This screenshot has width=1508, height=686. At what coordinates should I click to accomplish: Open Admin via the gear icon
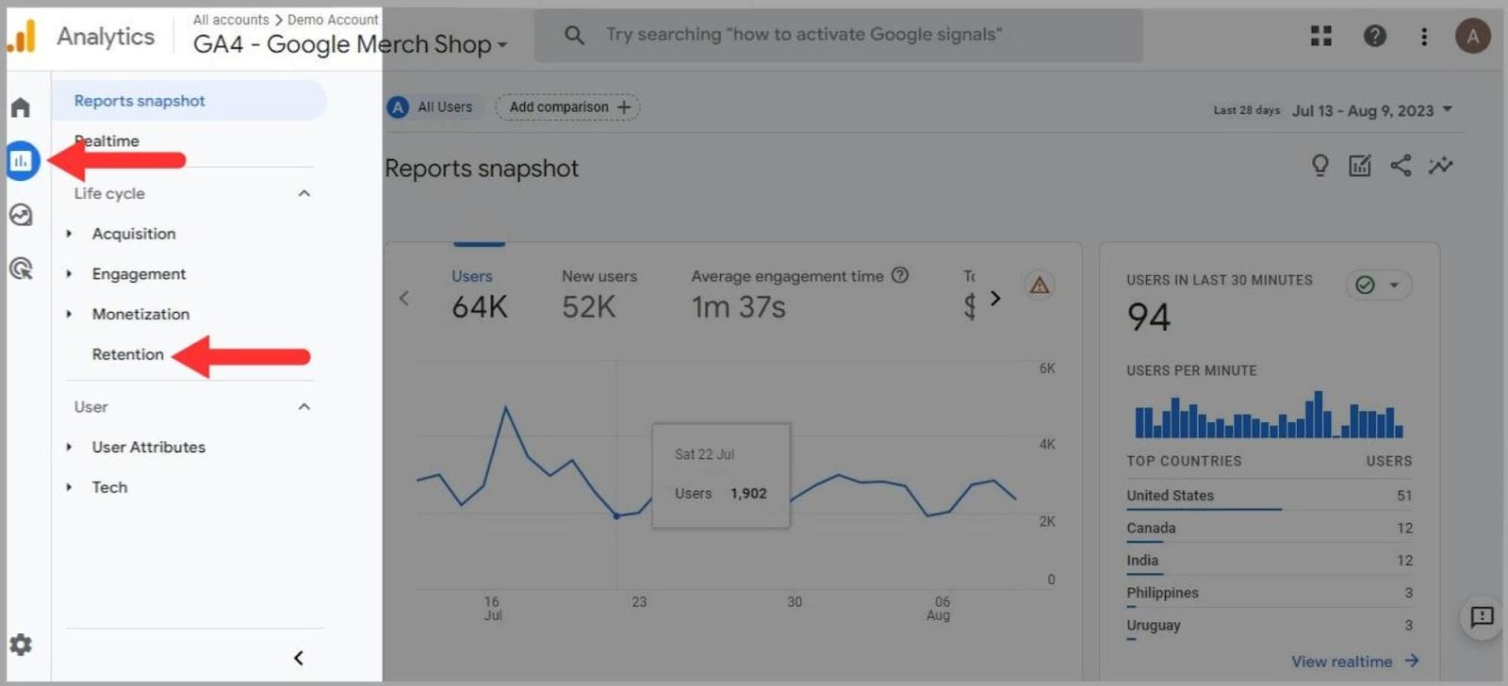pos(21,645)
